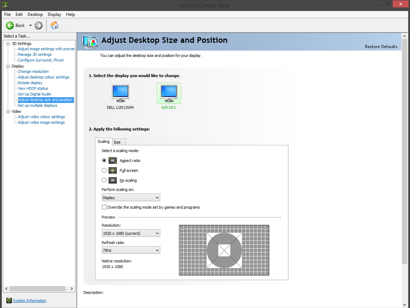Click the Full-screen scaling mode icon
Image resolution: width=410 pixels, height=308 pixels.
tap(113, 170)
